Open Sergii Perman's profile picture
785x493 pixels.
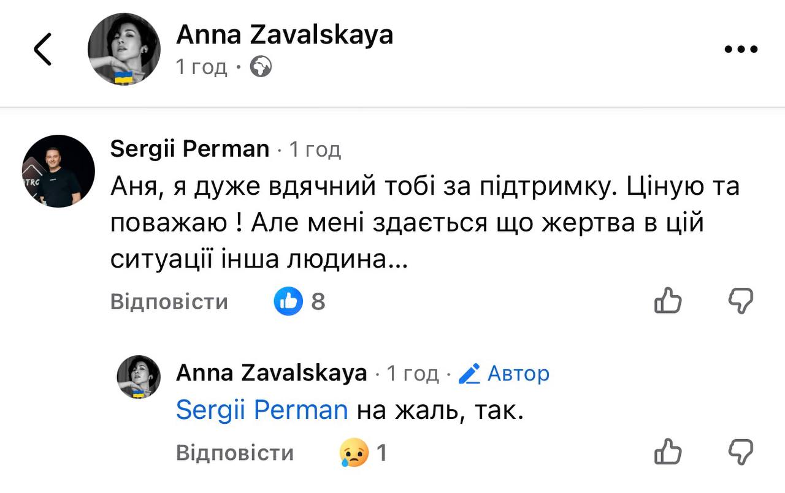pyautogui.click(x=58, y=171)
